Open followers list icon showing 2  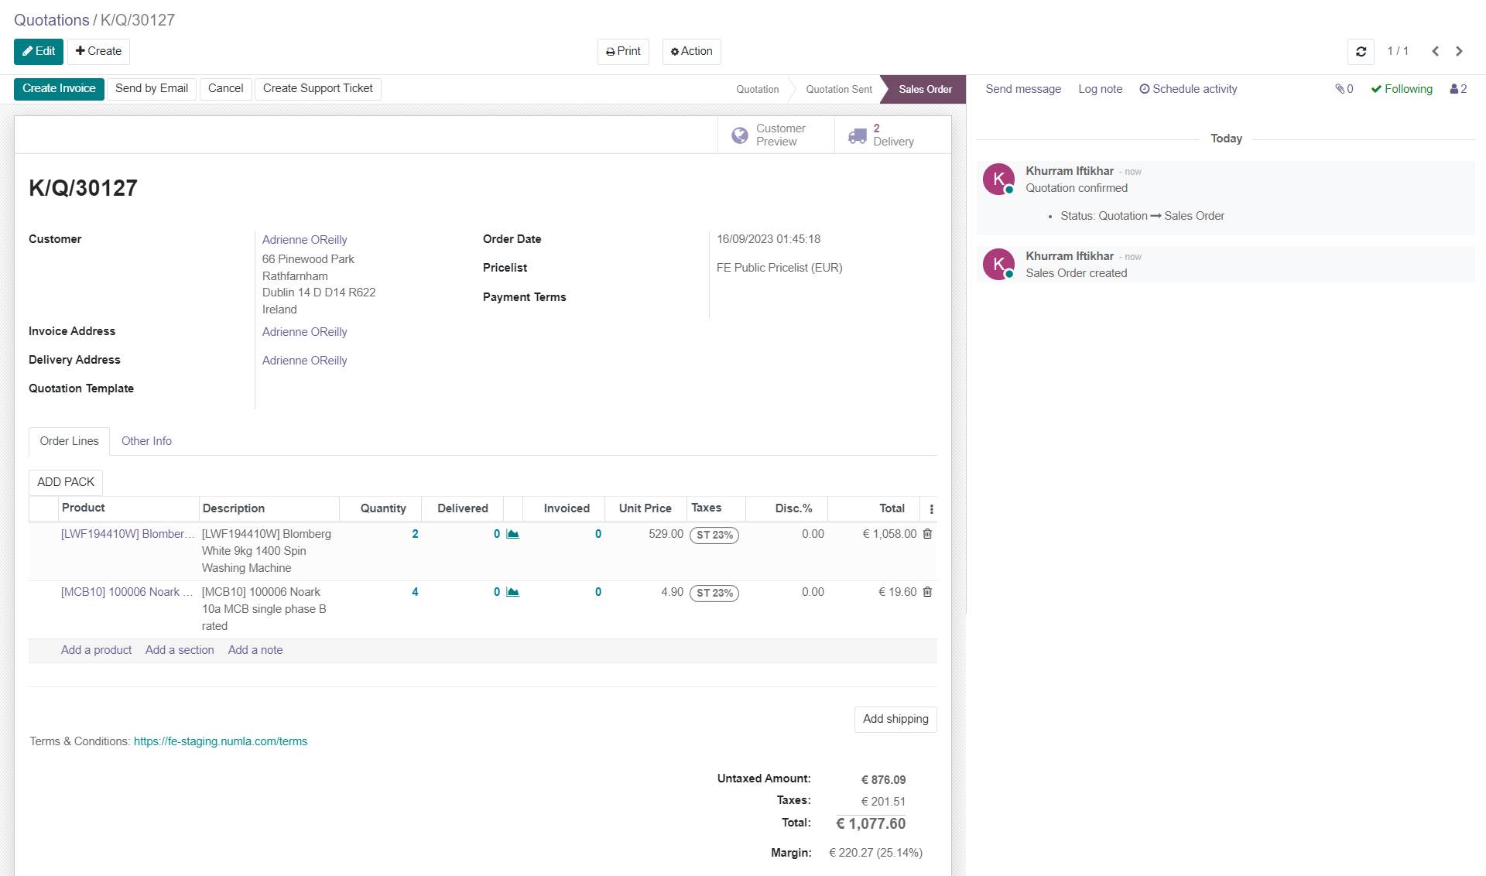1458,89
